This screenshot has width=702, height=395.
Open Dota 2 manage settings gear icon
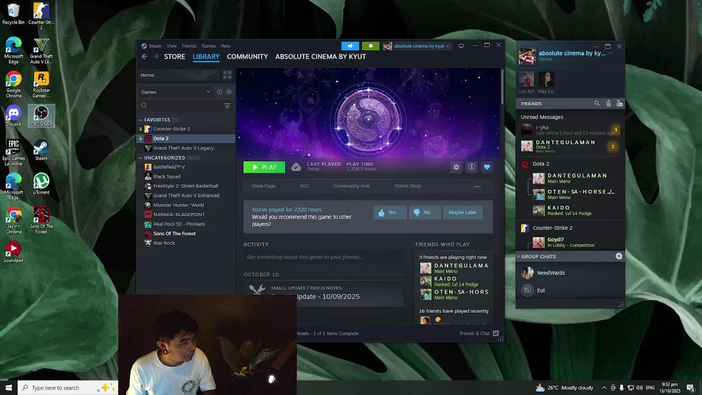(x=456, y=167)
